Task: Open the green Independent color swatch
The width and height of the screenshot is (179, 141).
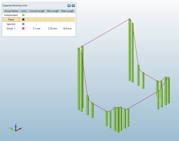Action: click(23, 15)
